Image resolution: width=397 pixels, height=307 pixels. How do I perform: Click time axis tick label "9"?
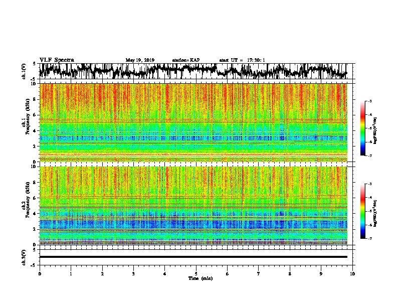coord(321,274)
